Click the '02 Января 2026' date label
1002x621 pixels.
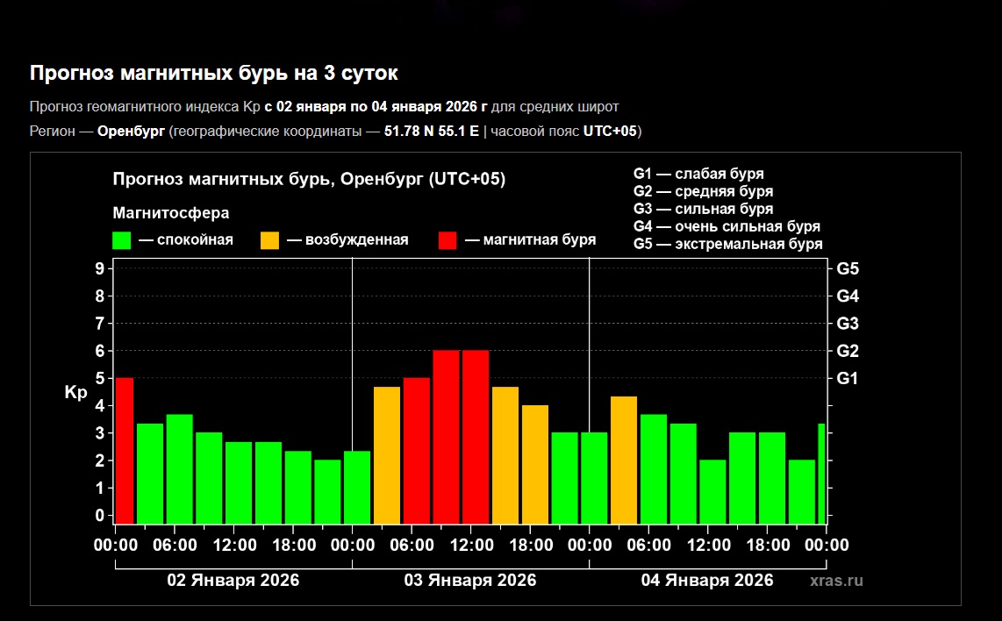(233, 581)
